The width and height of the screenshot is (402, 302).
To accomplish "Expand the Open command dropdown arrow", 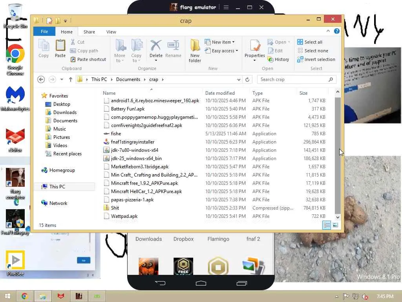I will (x=289, y=42).
